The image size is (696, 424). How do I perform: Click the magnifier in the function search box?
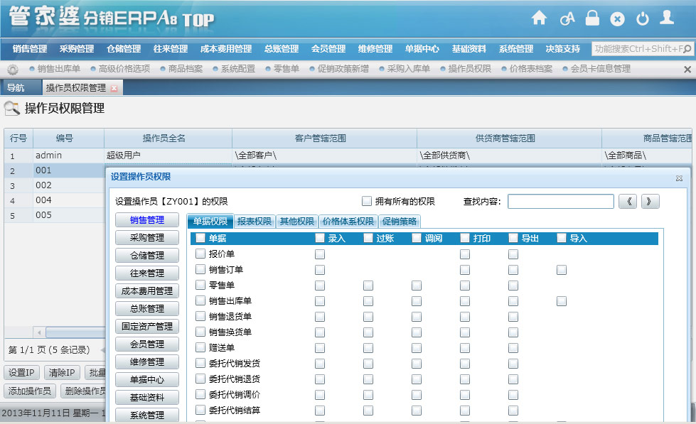point(688,49)
